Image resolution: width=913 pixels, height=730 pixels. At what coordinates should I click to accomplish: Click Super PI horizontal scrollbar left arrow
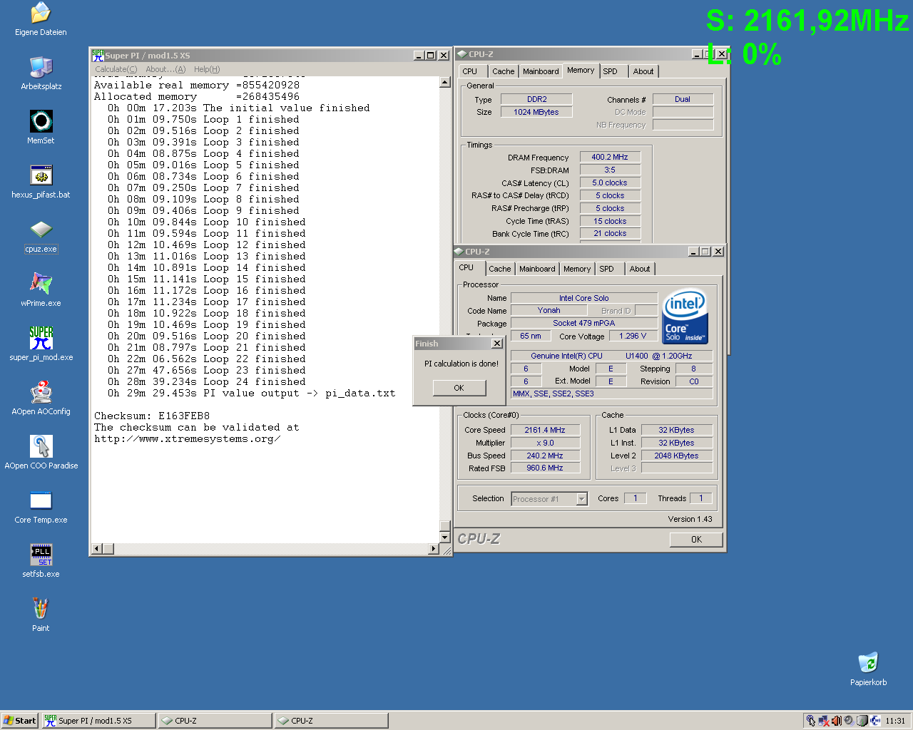(x=97, y=549)
